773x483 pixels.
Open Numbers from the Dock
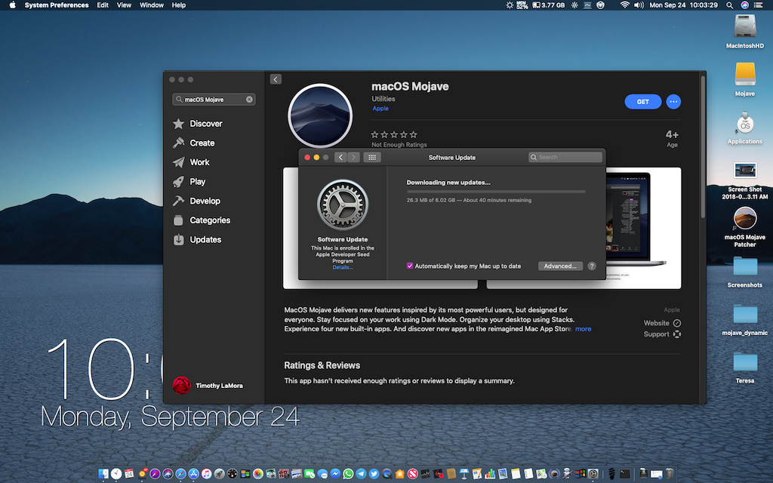pyautogui.click(x=490, y=474)
